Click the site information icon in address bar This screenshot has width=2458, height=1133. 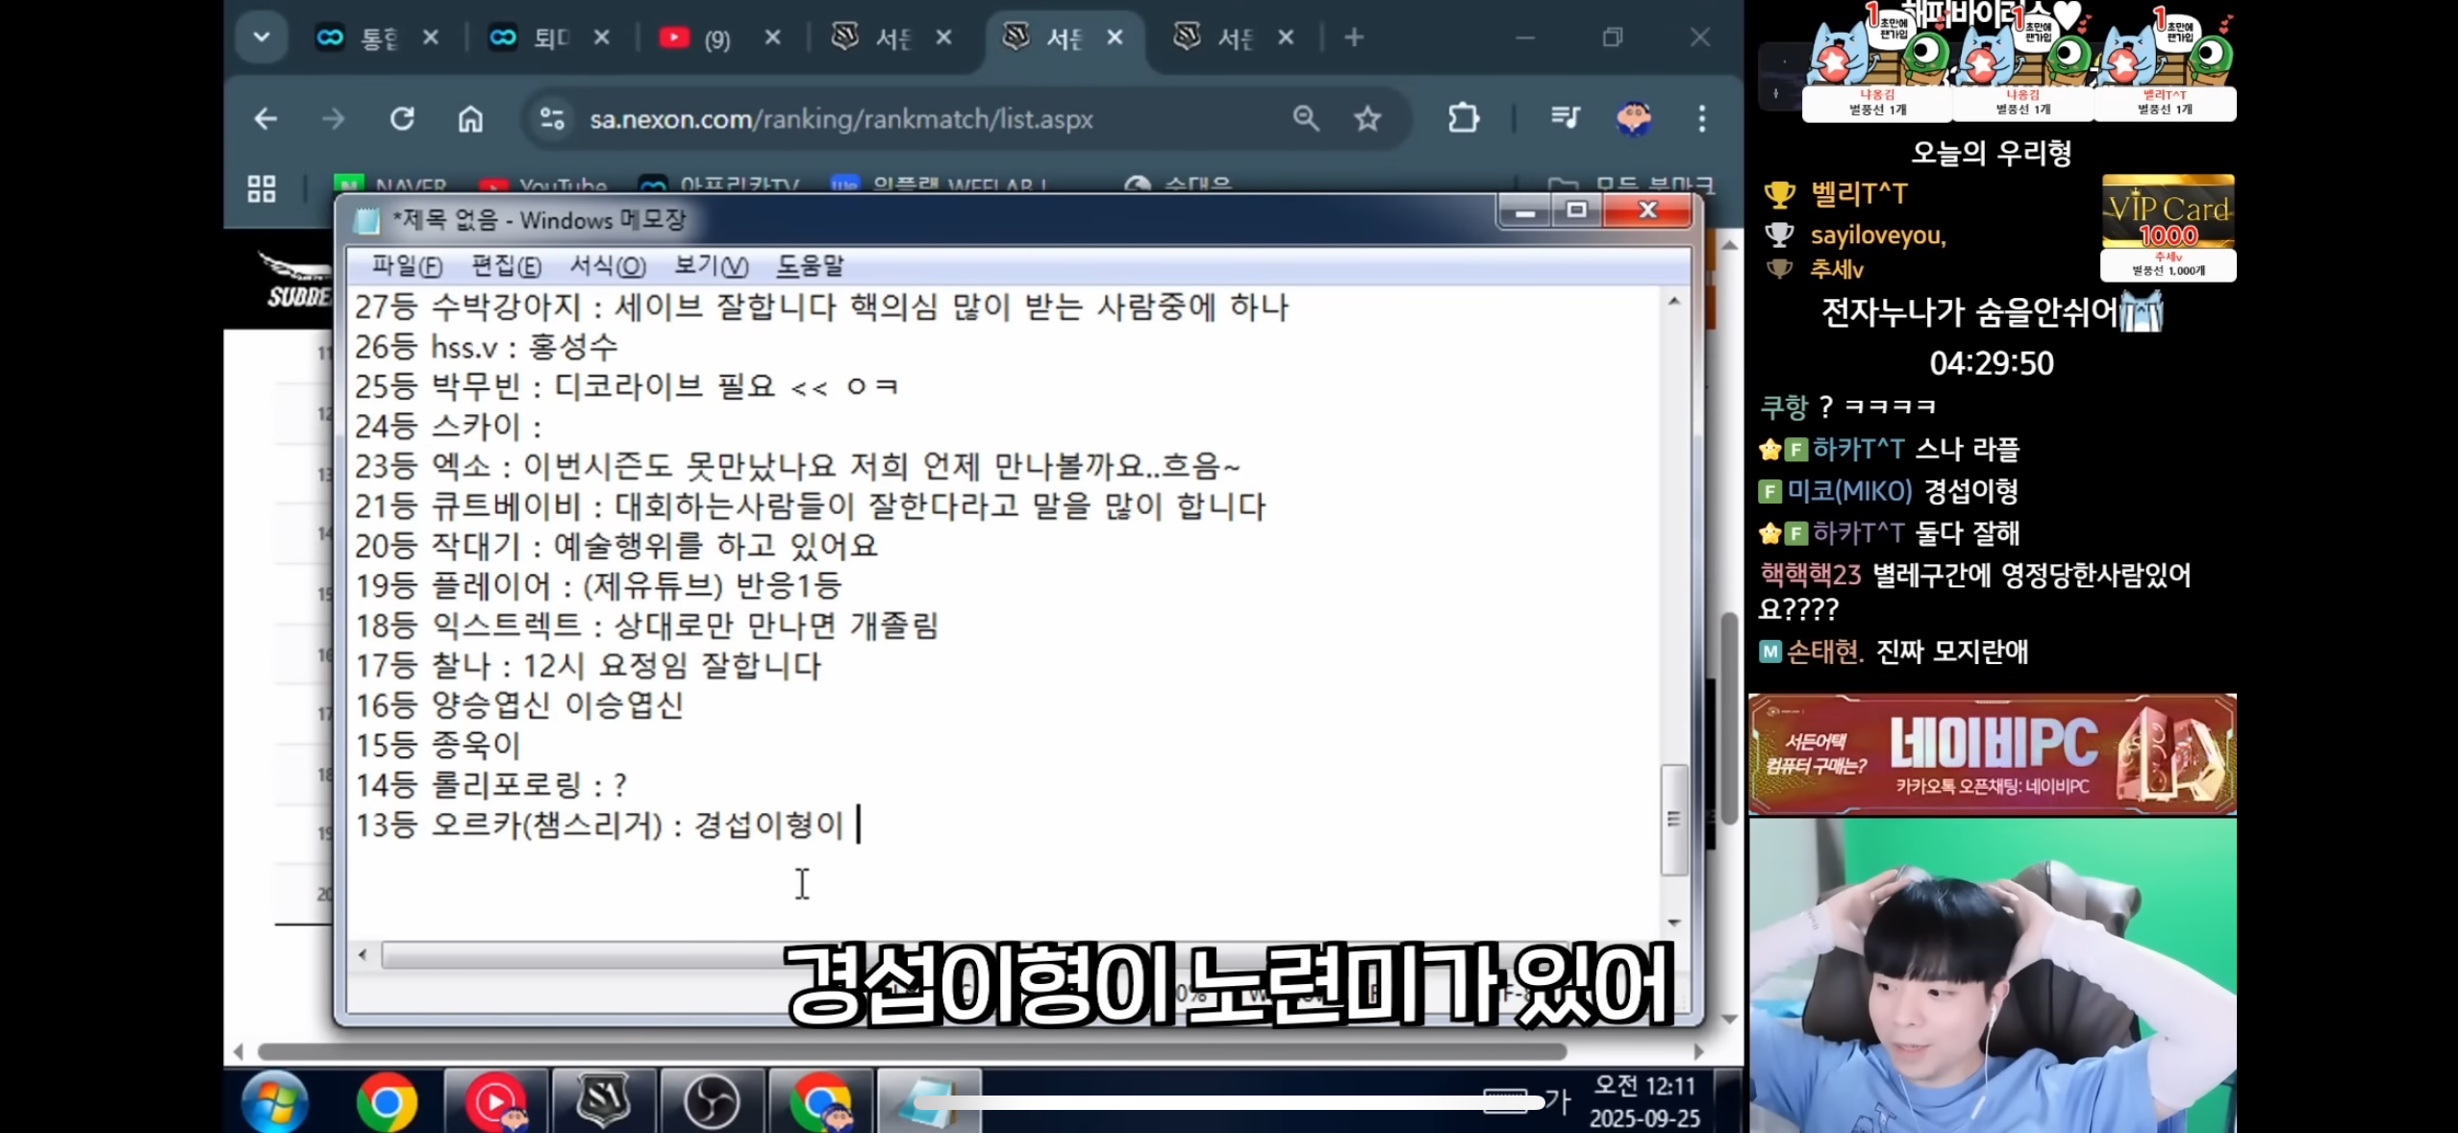point(552,119)
